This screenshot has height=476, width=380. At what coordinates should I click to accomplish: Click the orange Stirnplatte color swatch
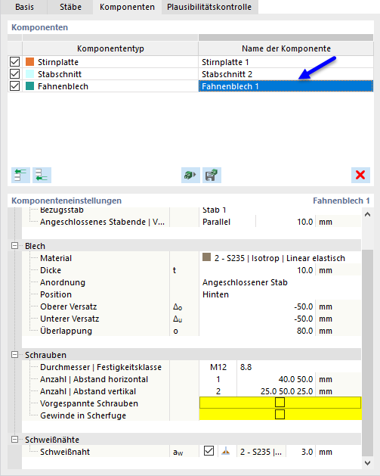[29, 62]
